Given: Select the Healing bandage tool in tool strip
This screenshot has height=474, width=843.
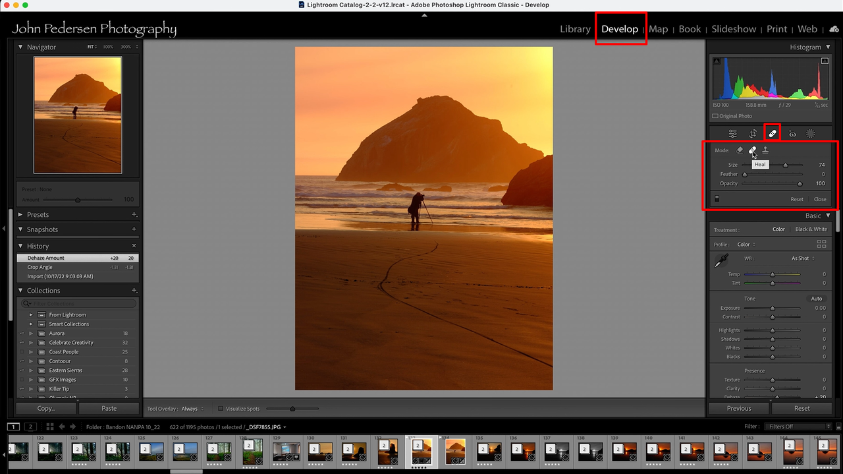Looking at the screenshot, I should tap(773, 134).
